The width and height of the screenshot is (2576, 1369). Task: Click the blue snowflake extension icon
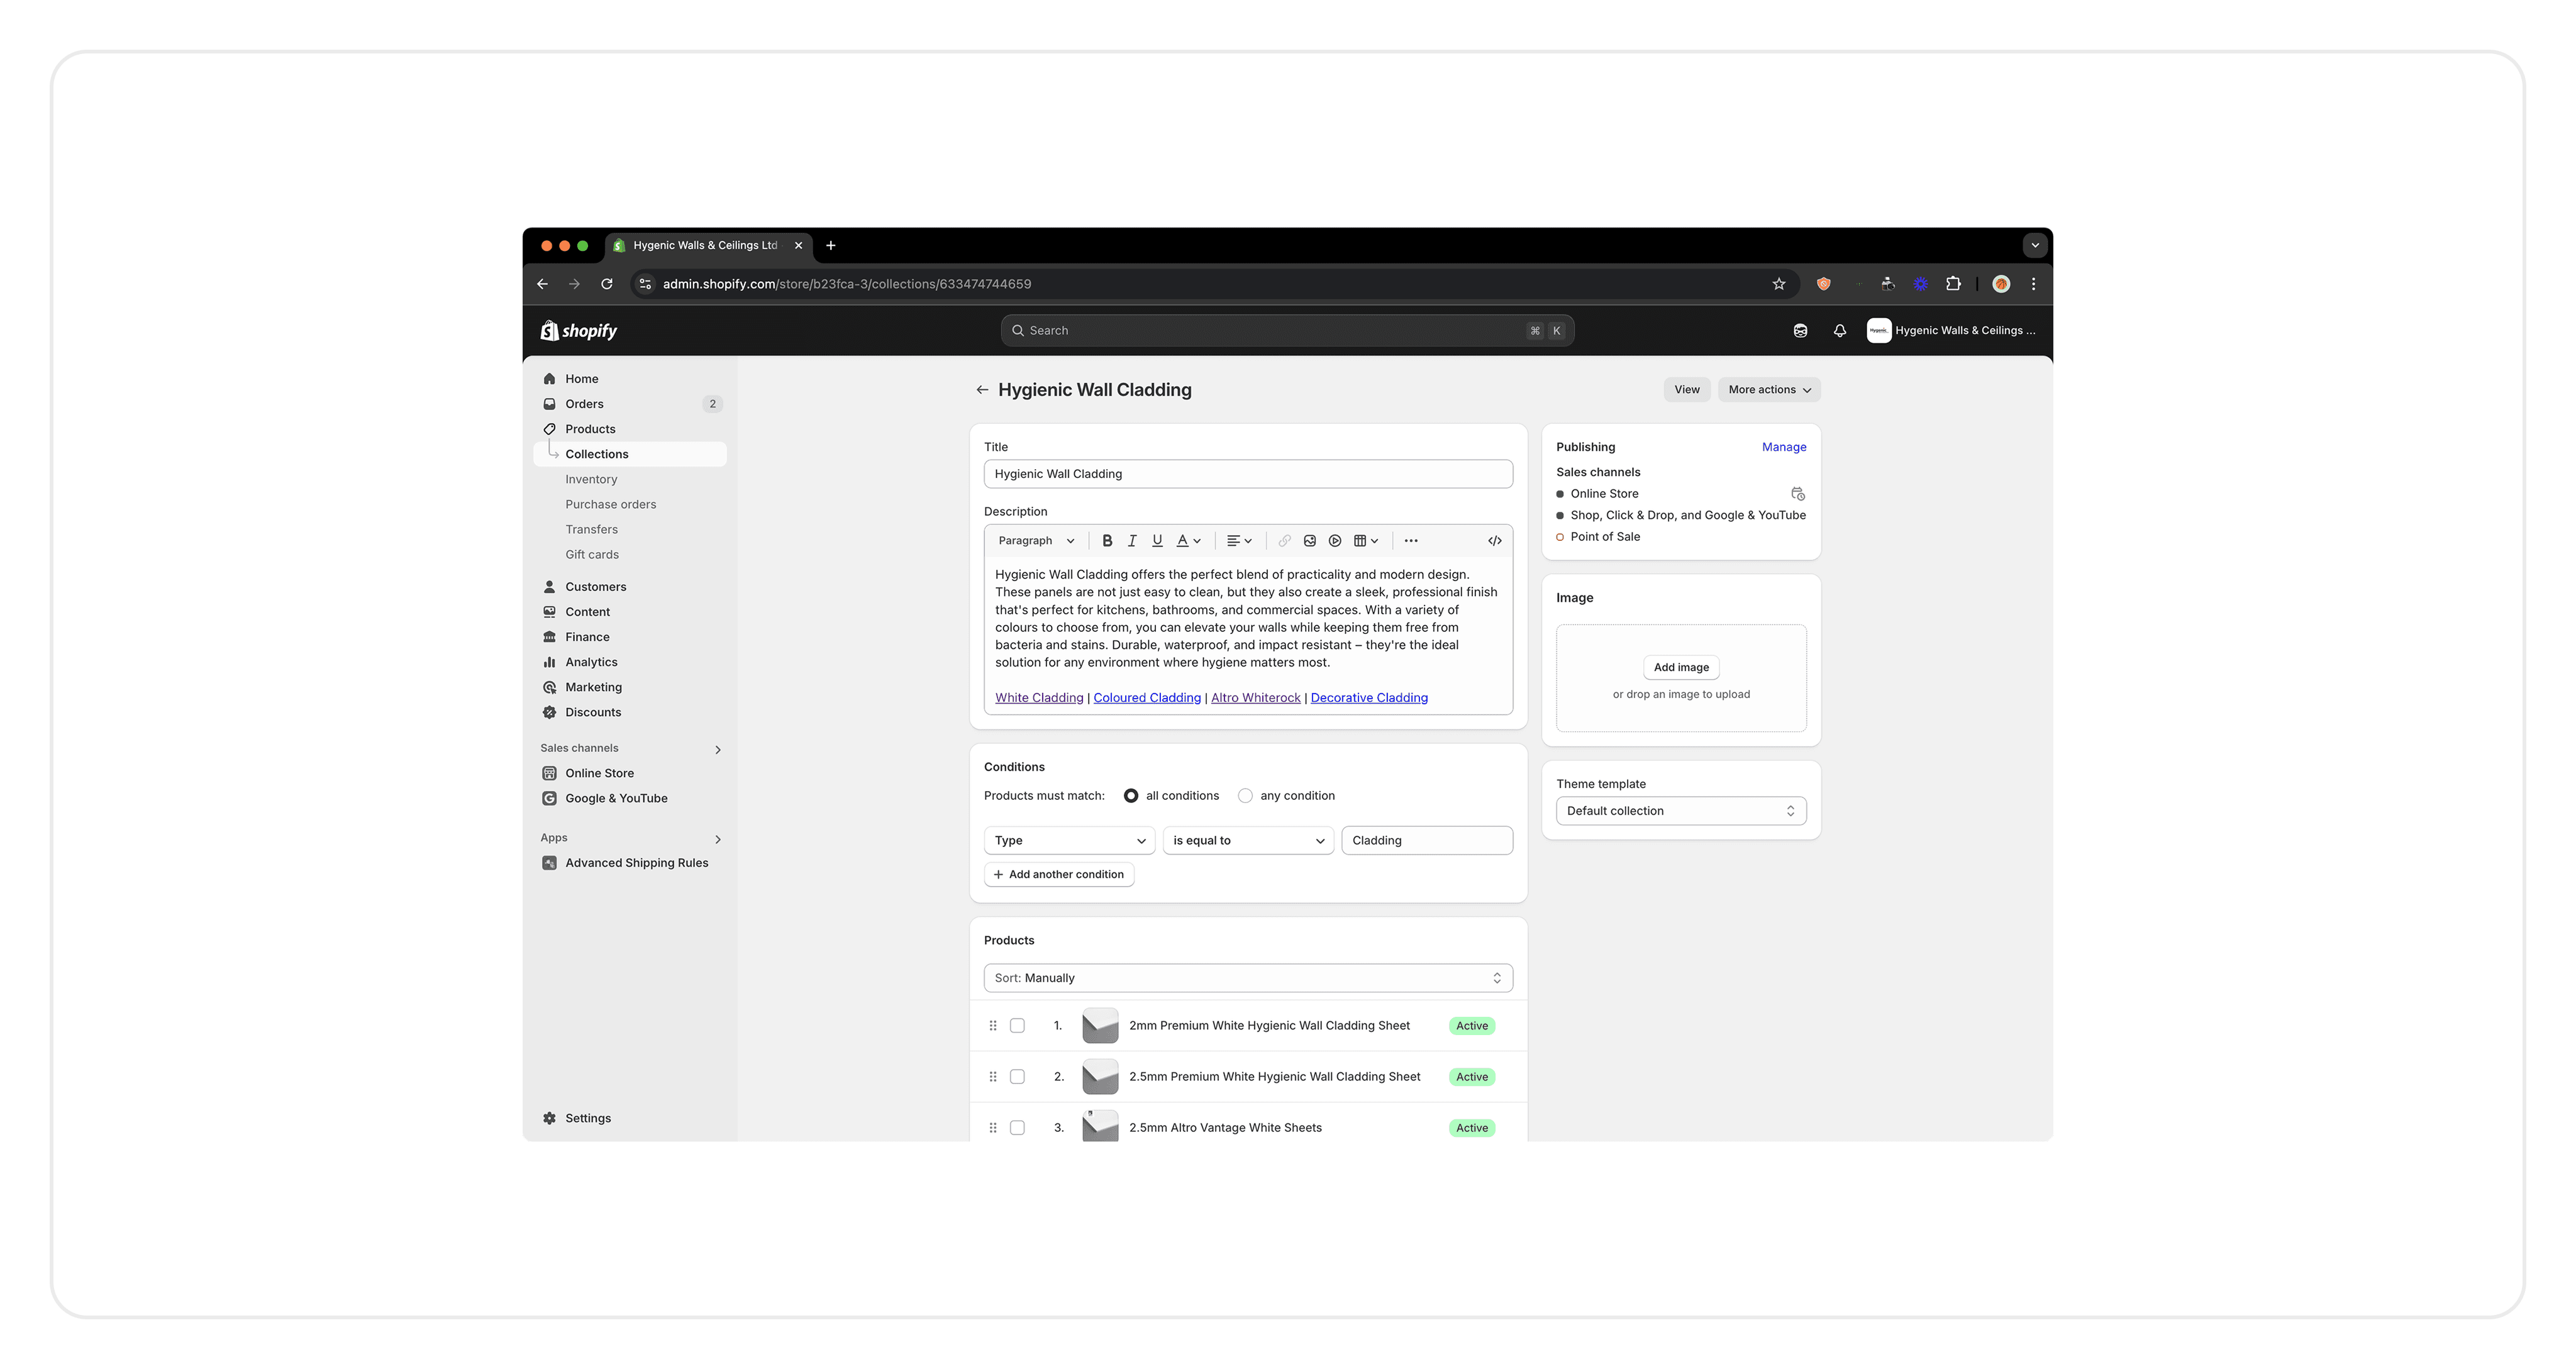pos(1921,284)
